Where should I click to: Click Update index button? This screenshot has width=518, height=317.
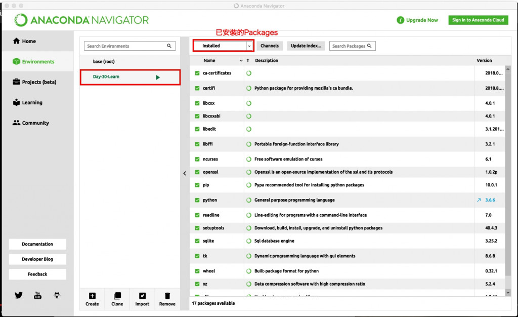306,46
